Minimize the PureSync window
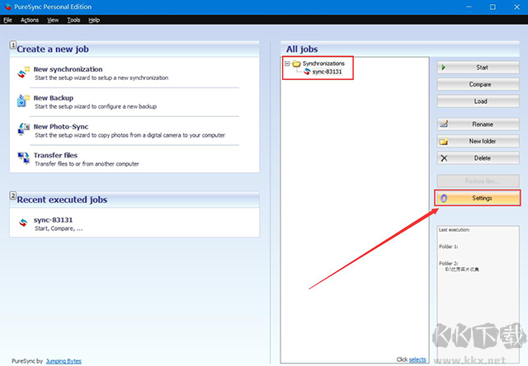This screenshot has height=366, width=528. (469, 7)
